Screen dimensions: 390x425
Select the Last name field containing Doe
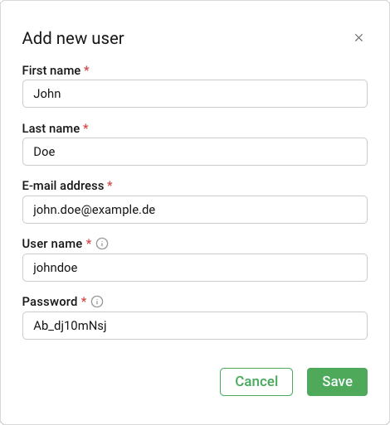pyautogui.click(x=195, y=152)
